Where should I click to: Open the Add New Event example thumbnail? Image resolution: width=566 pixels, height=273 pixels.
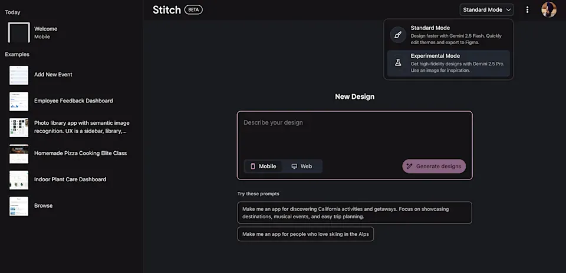19,75
